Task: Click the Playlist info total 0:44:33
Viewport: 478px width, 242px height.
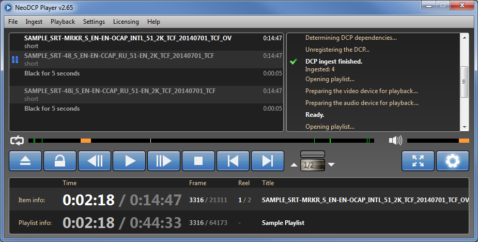Action: [156, 223]
